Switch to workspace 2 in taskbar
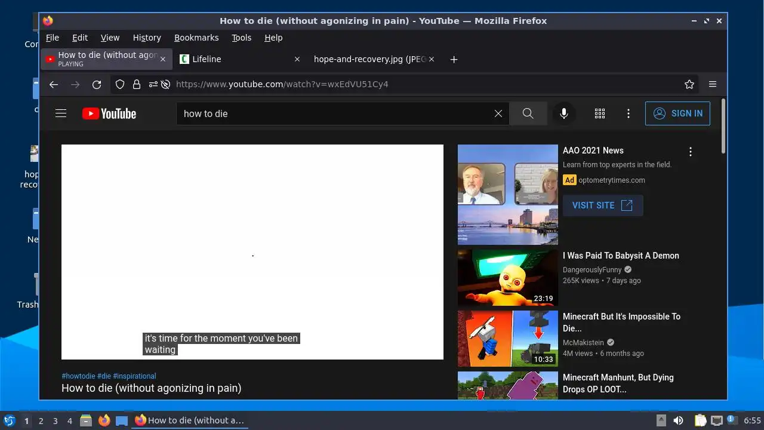Image resolution: width=764 pixels, height=430 pixels. coord(41,421)
